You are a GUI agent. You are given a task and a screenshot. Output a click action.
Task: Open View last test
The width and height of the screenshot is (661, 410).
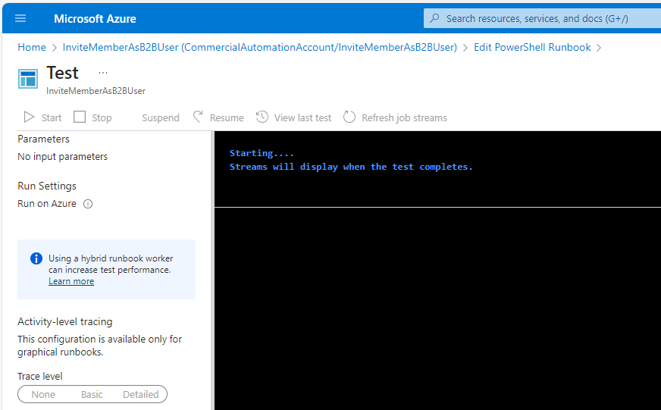point(302,118)
